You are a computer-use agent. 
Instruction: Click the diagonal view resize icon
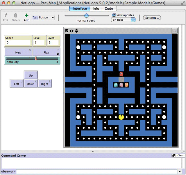[x=67, y=31]
